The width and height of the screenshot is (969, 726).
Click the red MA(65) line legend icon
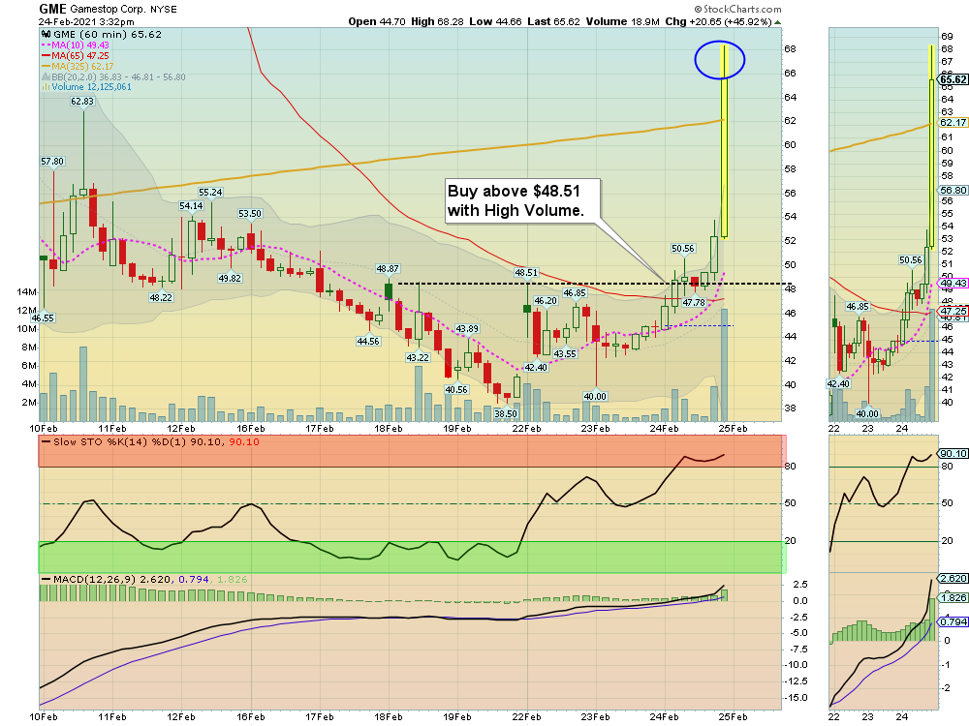tap(47, 54)
